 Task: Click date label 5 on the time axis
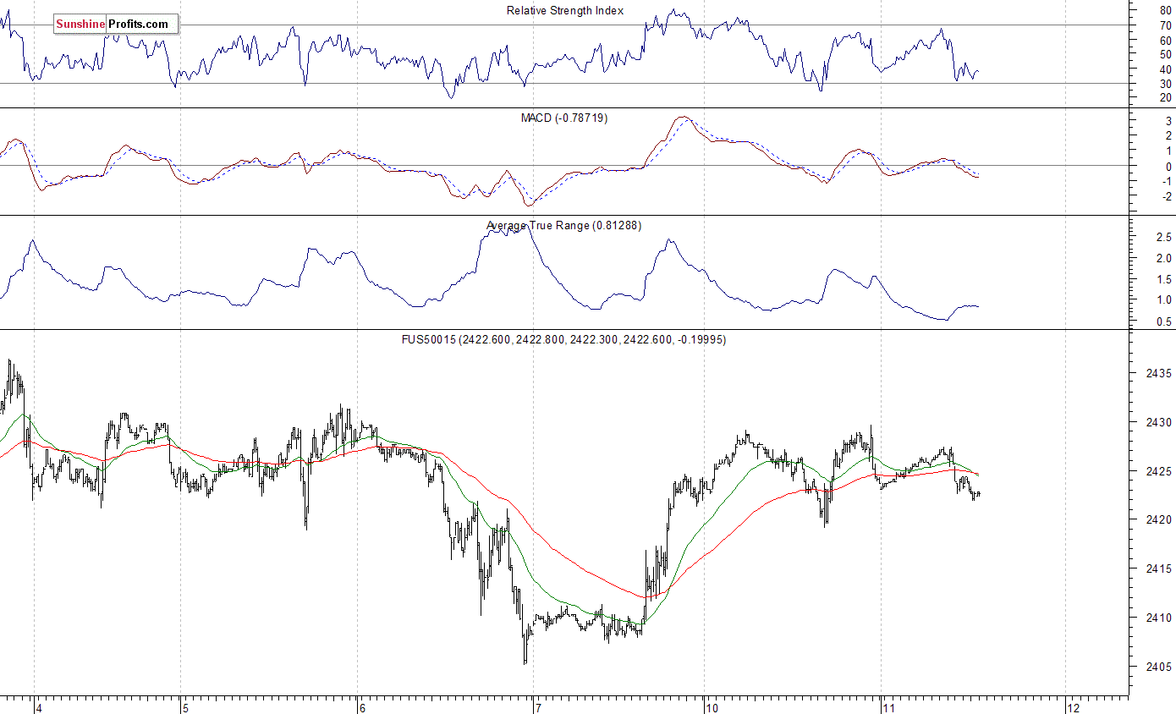[187, 707]
